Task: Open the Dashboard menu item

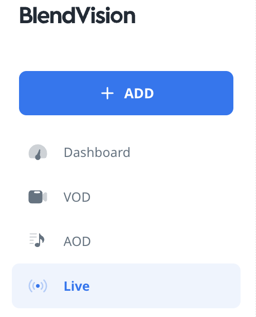Action: coord(126,152)
